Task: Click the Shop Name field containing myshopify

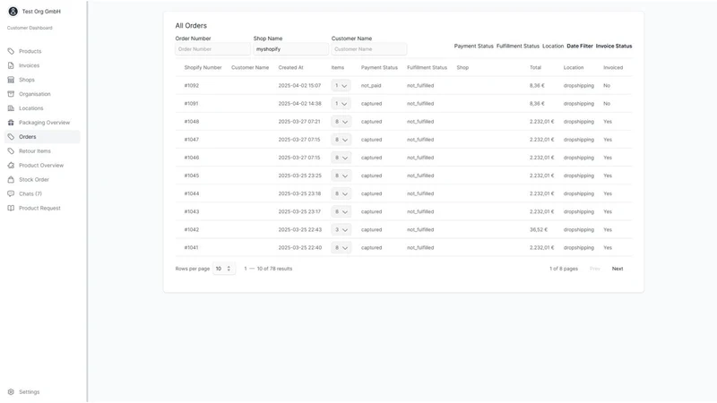Action: tap(290, 49)
